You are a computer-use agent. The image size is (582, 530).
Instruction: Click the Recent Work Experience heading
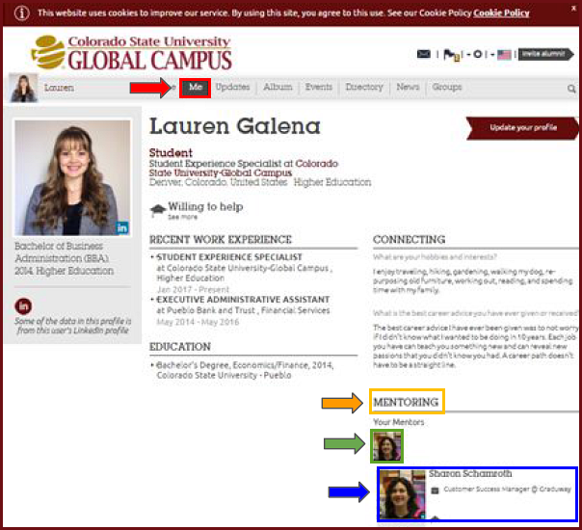pyautogui.click(x=221, y=240)
